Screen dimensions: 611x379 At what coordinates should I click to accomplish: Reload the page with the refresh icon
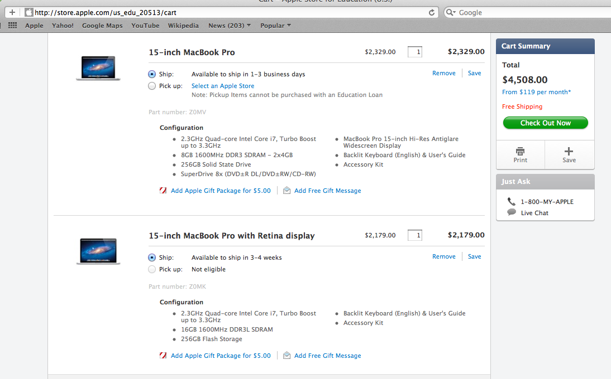click(x=431, y=12)
